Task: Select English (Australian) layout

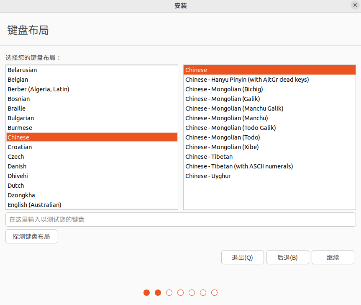Action: 92,205
